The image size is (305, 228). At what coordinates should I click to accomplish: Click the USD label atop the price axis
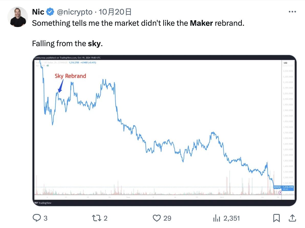[286, 63]
